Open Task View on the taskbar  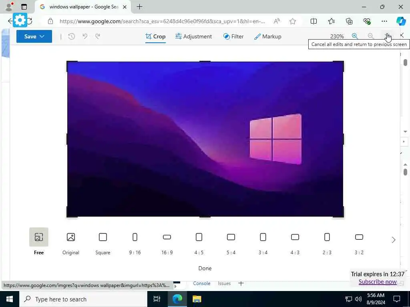[157, 299]
